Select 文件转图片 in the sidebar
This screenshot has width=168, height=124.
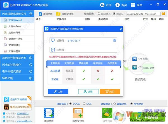click(17, 51)
